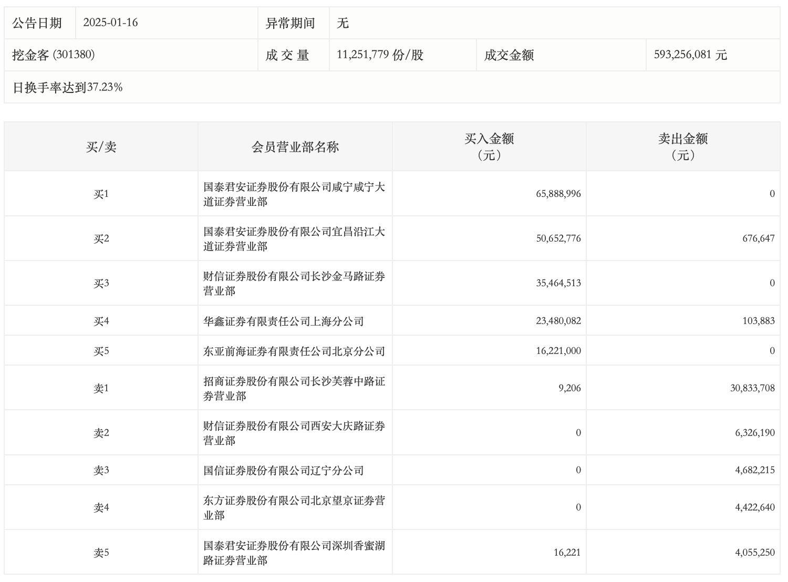
Task: Click the 会员营业部名称 column header
Action: click(x=295, y=147)
